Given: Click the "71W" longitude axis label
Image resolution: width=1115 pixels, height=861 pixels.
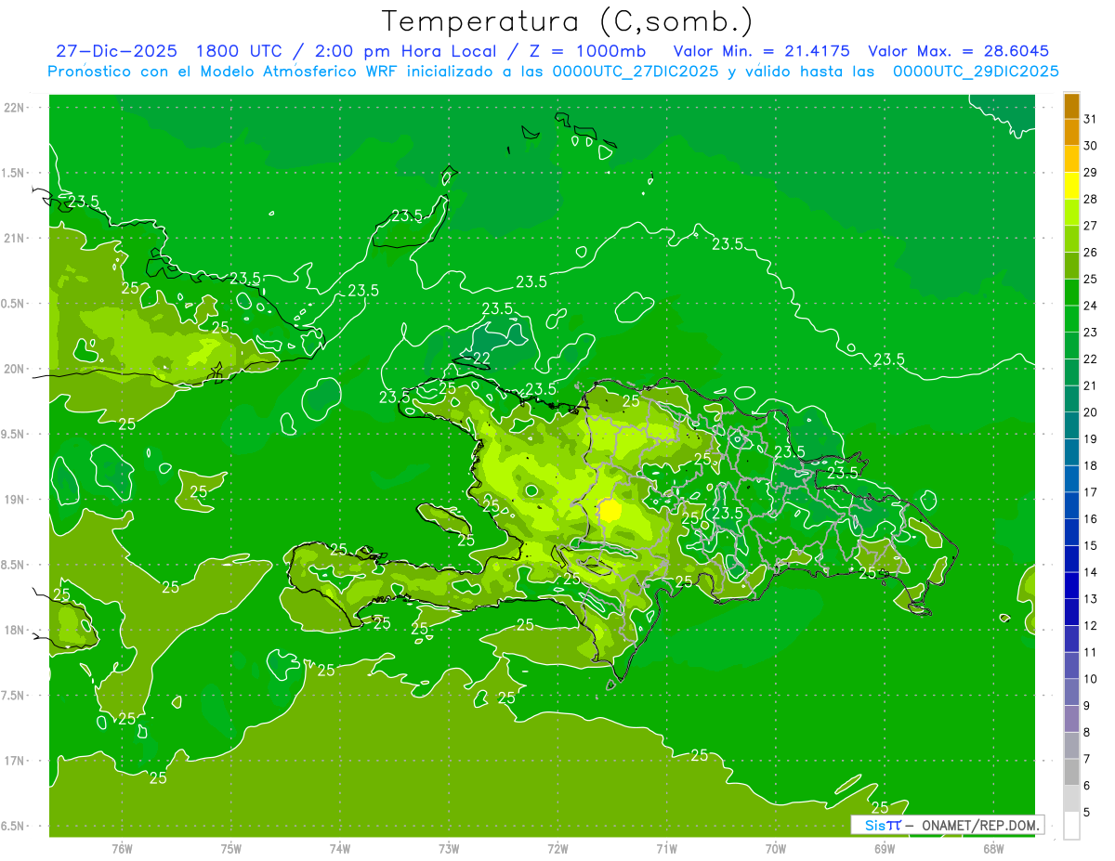Looking at the screenshot, I should [666, 847].
